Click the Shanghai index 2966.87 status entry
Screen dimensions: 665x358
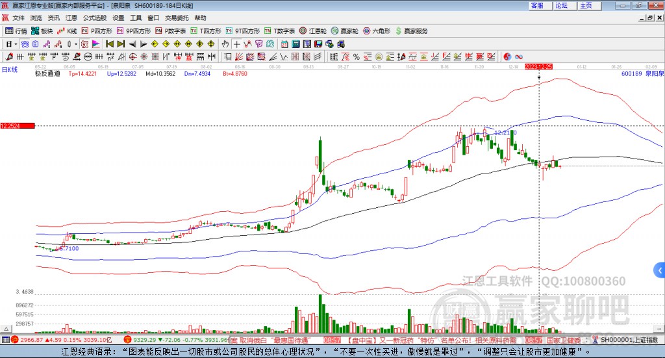point(62,340)
